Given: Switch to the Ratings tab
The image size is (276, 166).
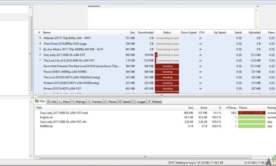Looking at the screenshot, I should pos(79,101).
